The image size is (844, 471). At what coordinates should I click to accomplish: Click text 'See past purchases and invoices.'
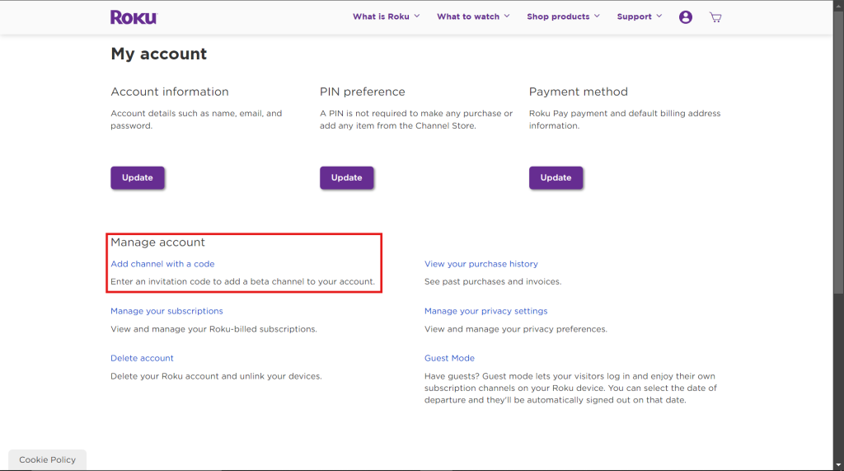493,282
